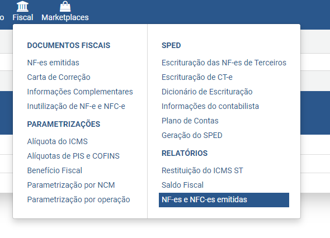Image resolution: width=330 pixels, height=238 pixels.
Task: Select Geração do SPED
Action: point(192,135)
